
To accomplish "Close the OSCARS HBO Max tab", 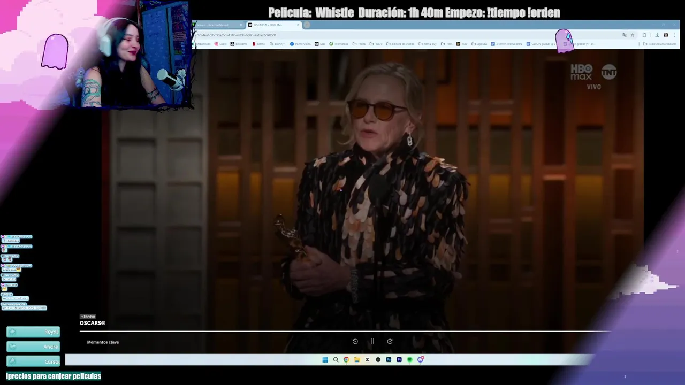I will [298, 25].
